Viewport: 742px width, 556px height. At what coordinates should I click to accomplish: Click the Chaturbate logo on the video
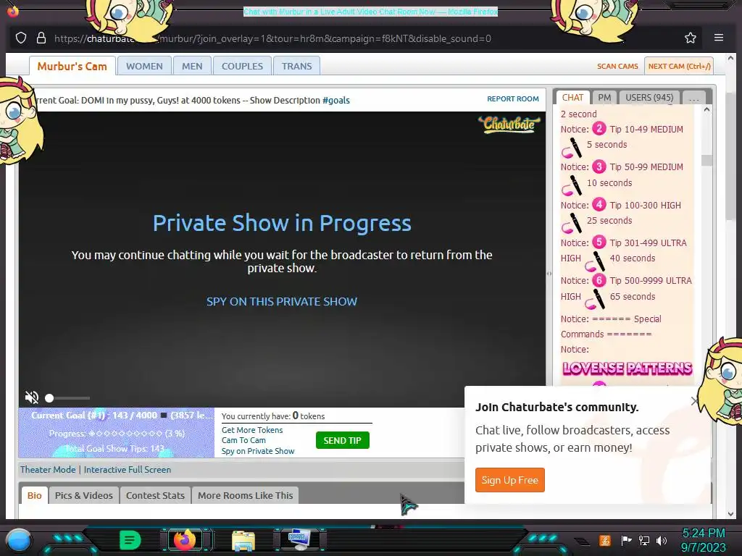point(509,125)
